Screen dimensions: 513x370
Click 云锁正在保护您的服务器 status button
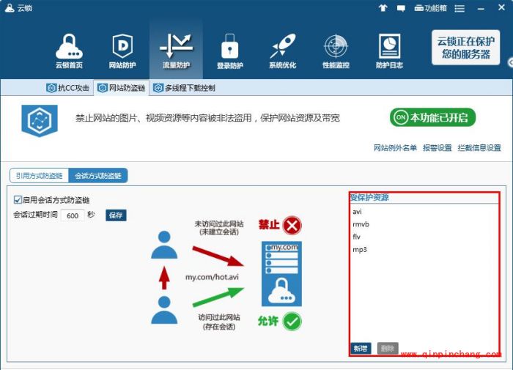pyautogui.click(x=465, y=48)
